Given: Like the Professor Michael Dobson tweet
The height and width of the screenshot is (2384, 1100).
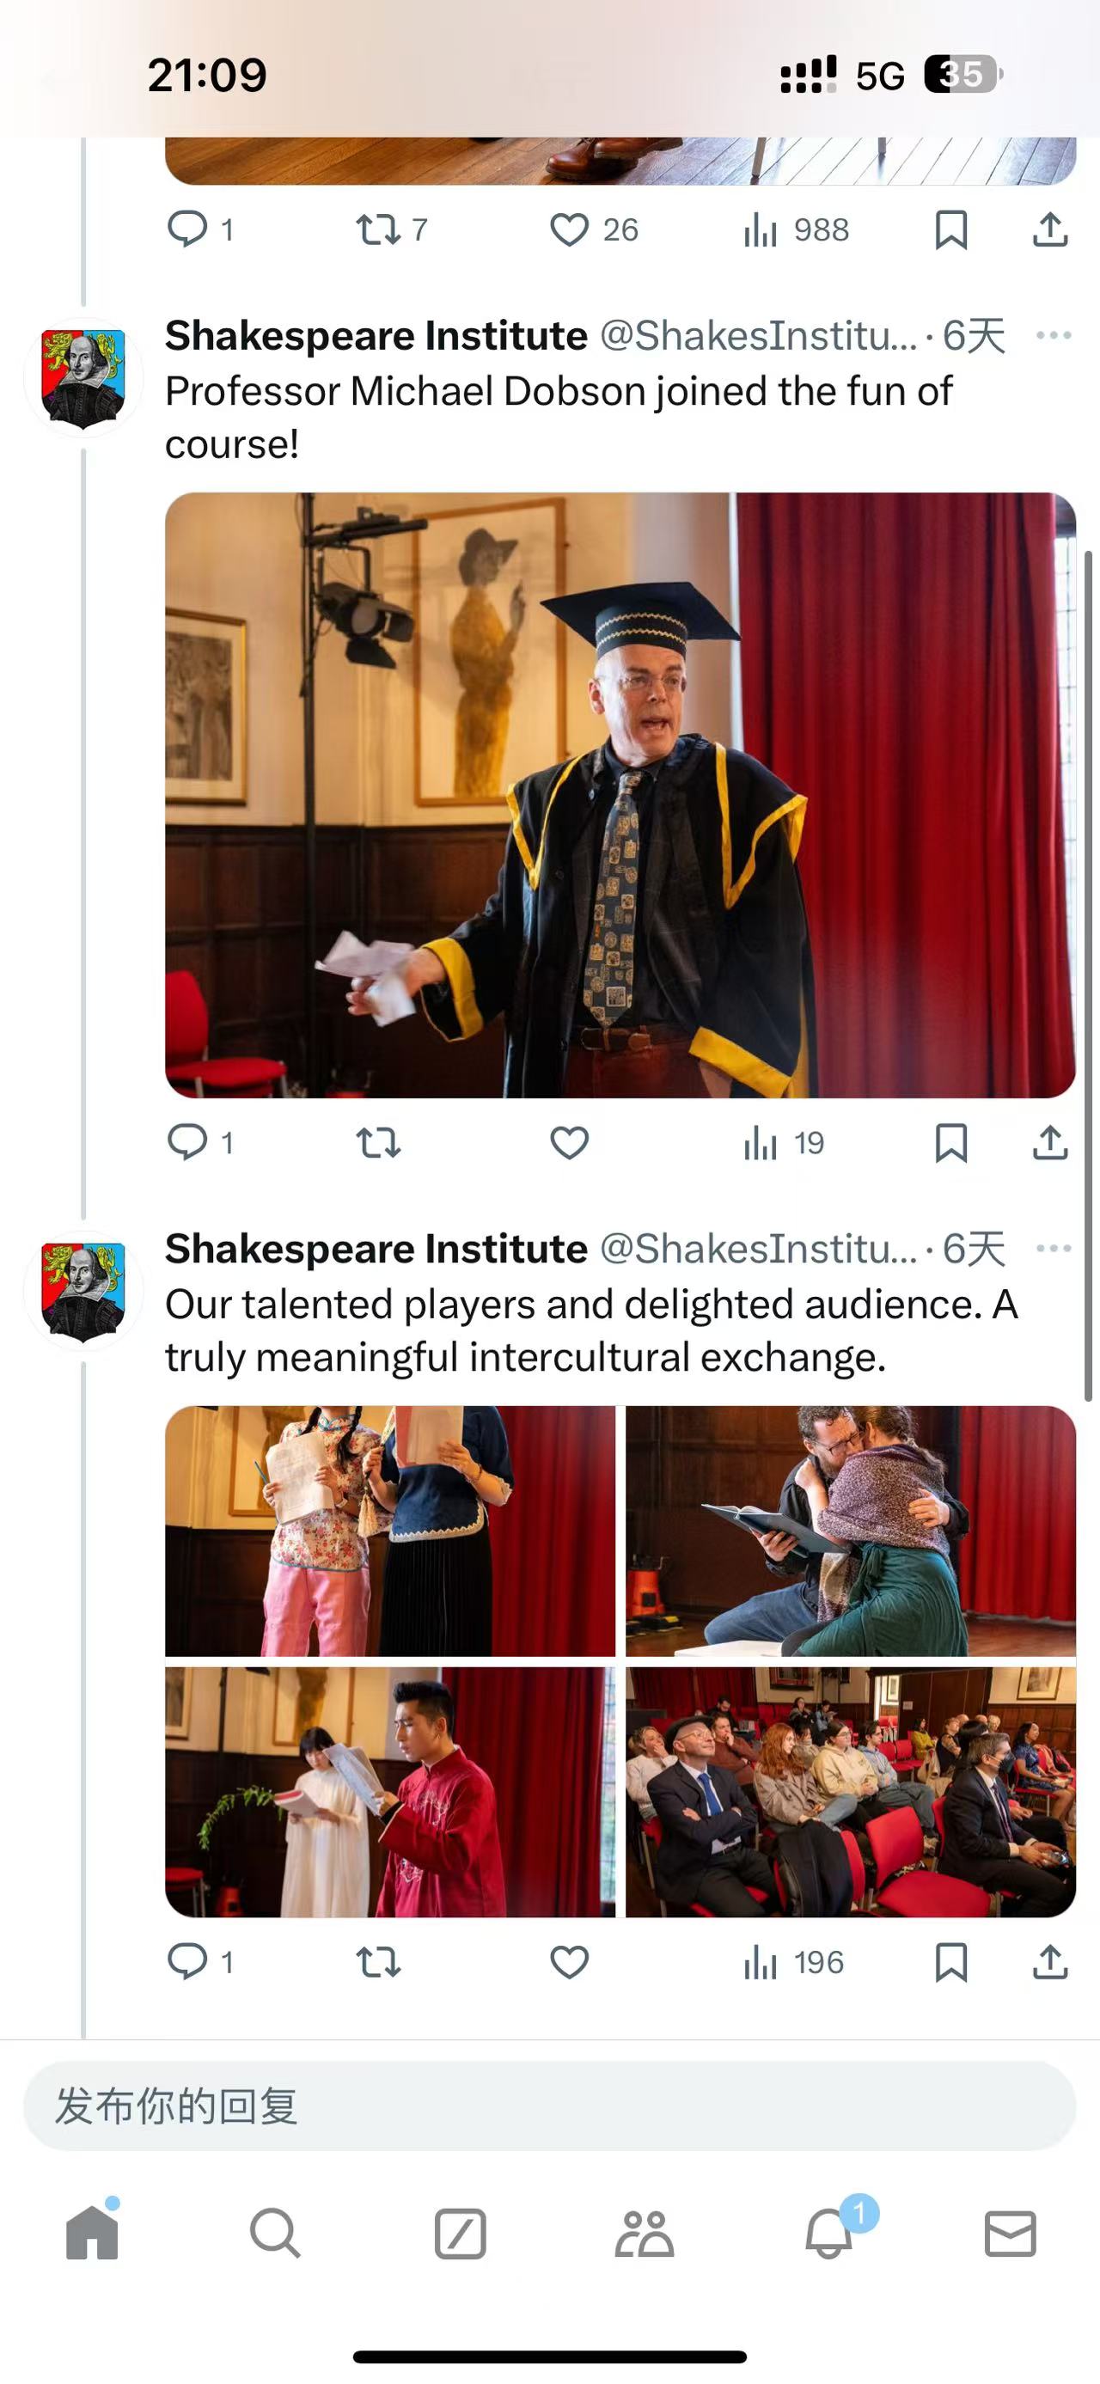Looking at the screenshot, I should (x=569, y=1143).
